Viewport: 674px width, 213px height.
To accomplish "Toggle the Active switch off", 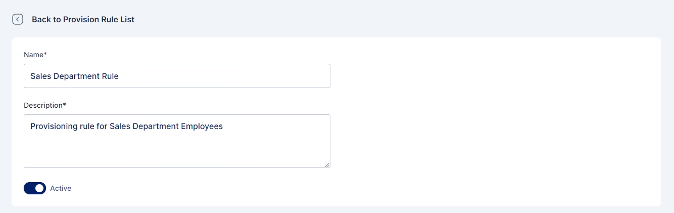I will [35, 188].
